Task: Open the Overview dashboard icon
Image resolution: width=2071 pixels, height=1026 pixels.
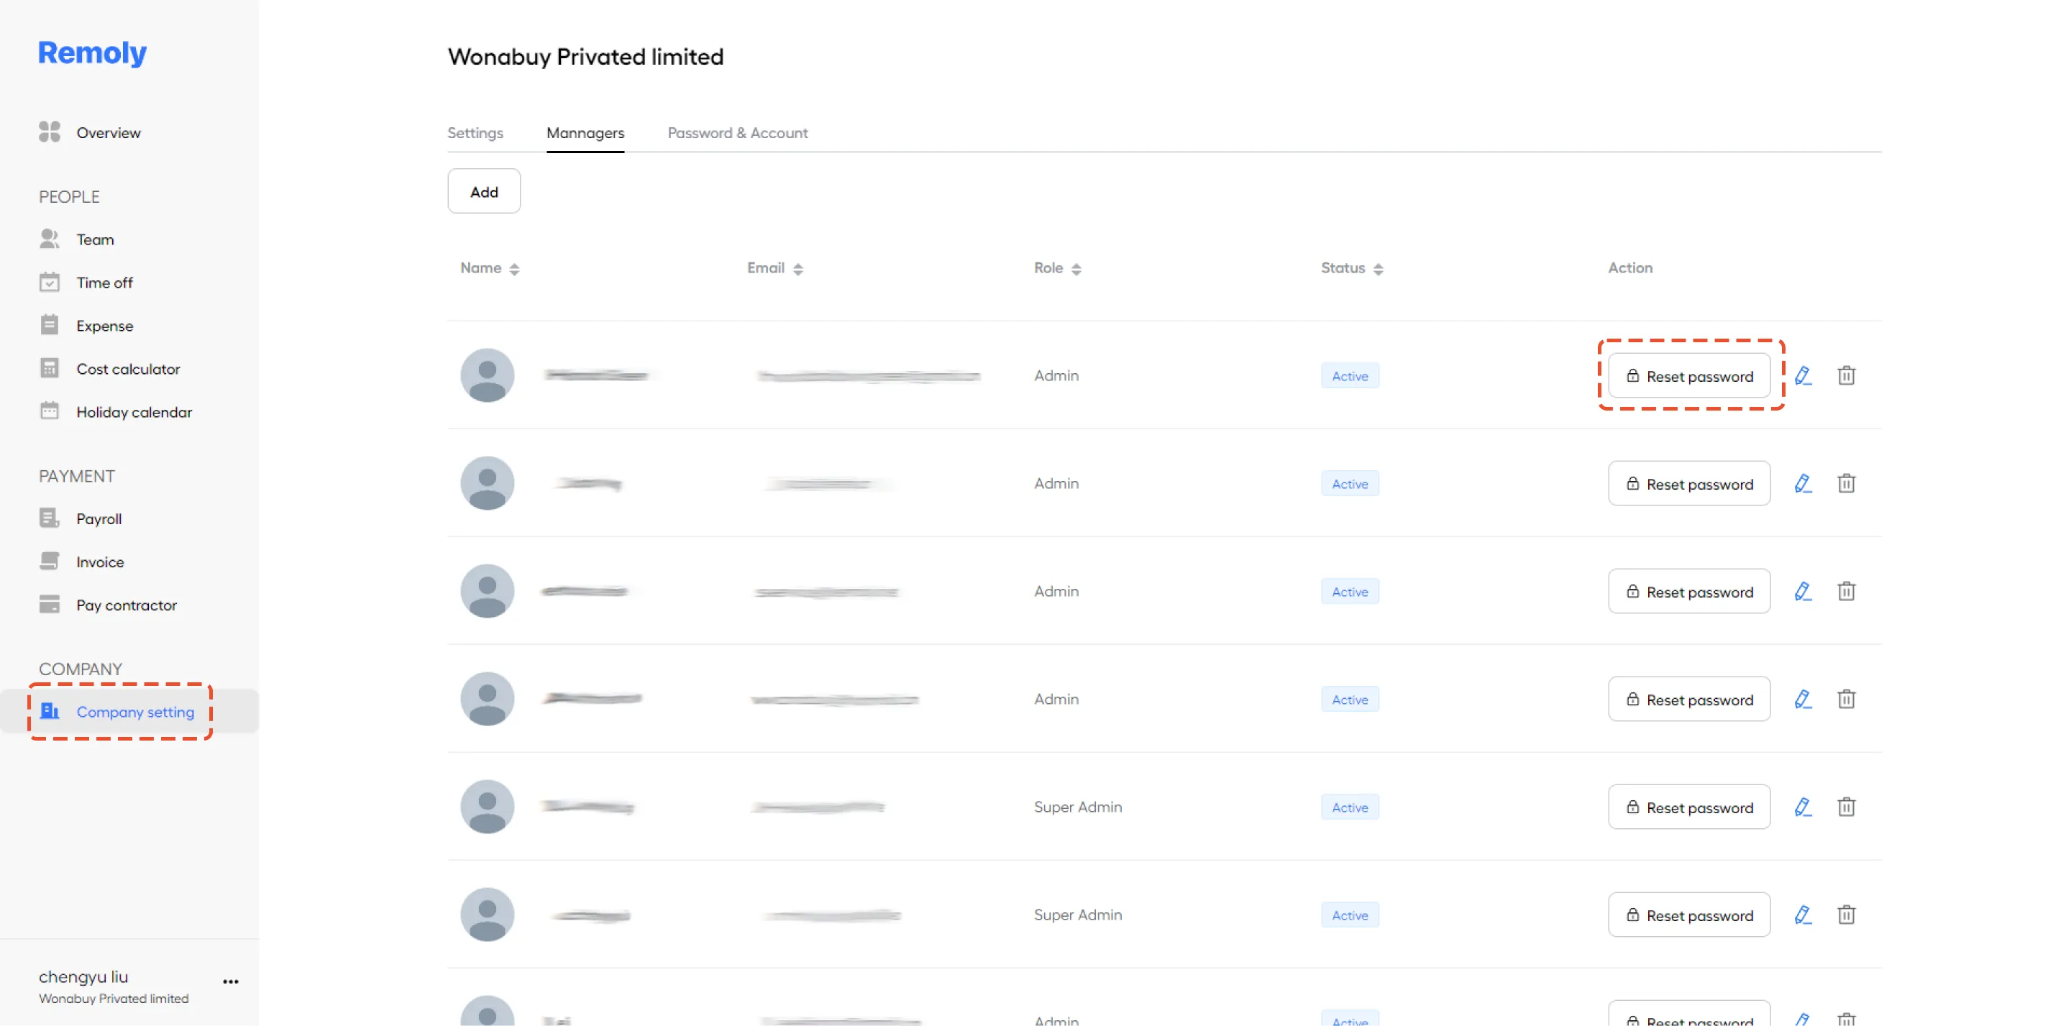Action: (x=49, y=132)
